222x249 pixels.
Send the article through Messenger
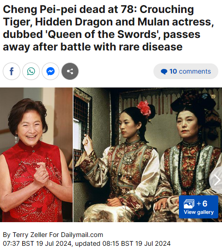pos(51,71)
